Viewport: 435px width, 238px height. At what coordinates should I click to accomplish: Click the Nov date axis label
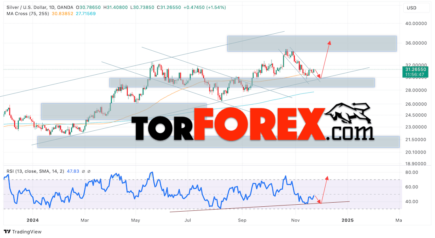coord(296,220)
